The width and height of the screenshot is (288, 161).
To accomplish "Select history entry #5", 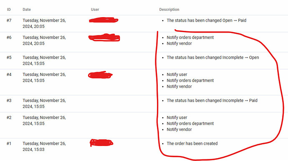I will [x=144, y=60].
